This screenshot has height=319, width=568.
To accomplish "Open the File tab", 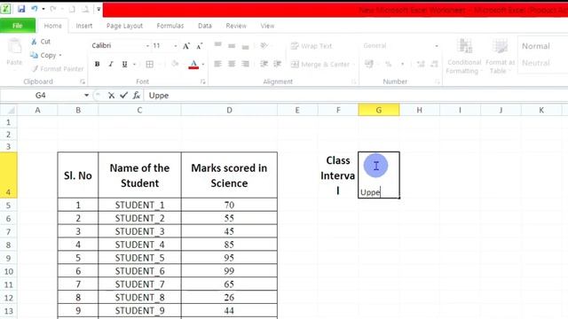I will pyautogui.click(x=18, y=26).
